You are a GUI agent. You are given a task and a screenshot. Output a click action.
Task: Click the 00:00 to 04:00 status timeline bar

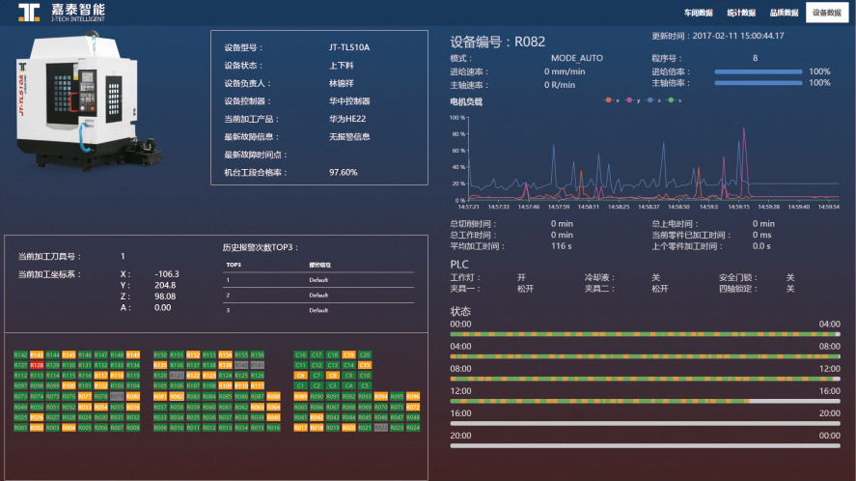[645, 334]
